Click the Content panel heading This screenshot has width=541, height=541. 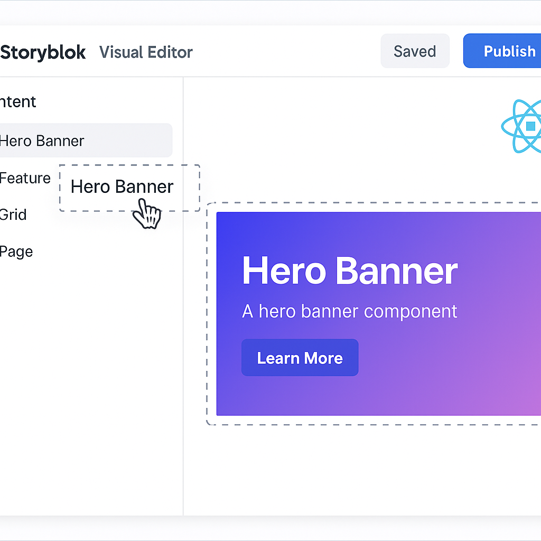tap(17, 101)
